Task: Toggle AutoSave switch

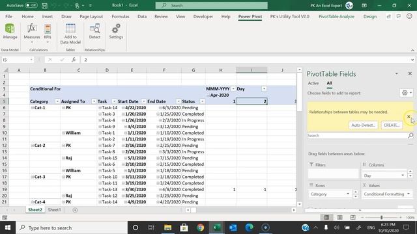Action: pyautogui.click(x=31, y=5)
